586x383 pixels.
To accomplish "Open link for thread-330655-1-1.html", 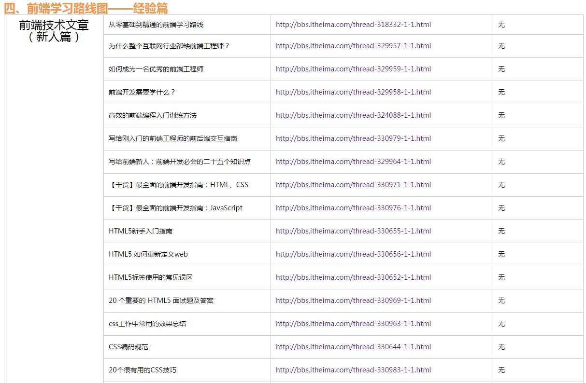I will pyautogui.click(x=353, y=231).
